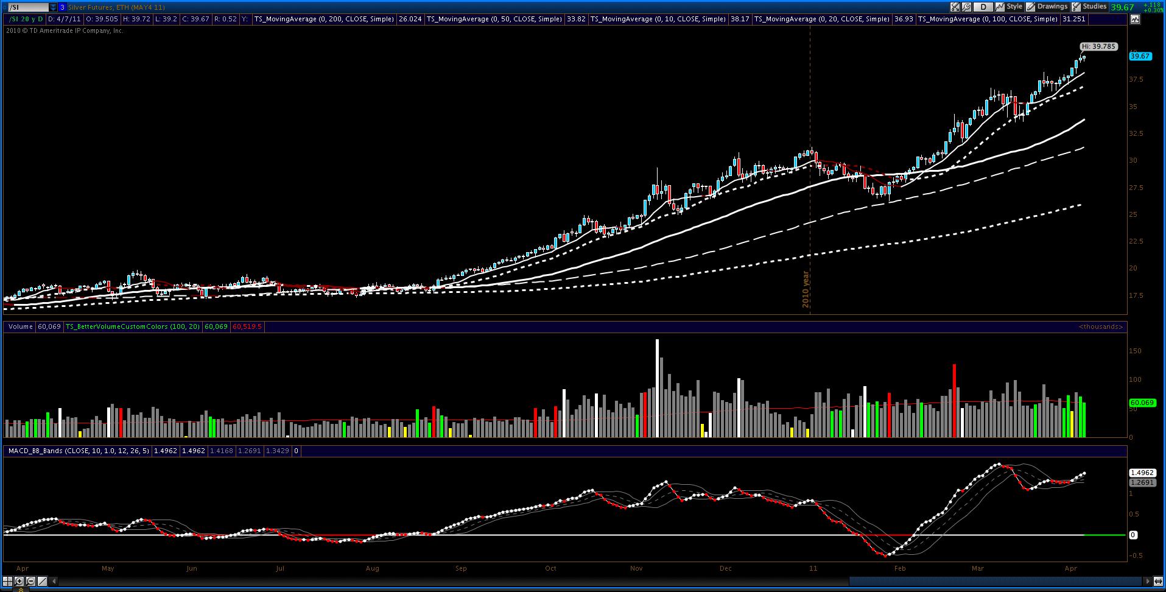Click the scroll-right arrow on the time axis
This screenshot has height=592, width=1166.
[x=1148, y=581]
